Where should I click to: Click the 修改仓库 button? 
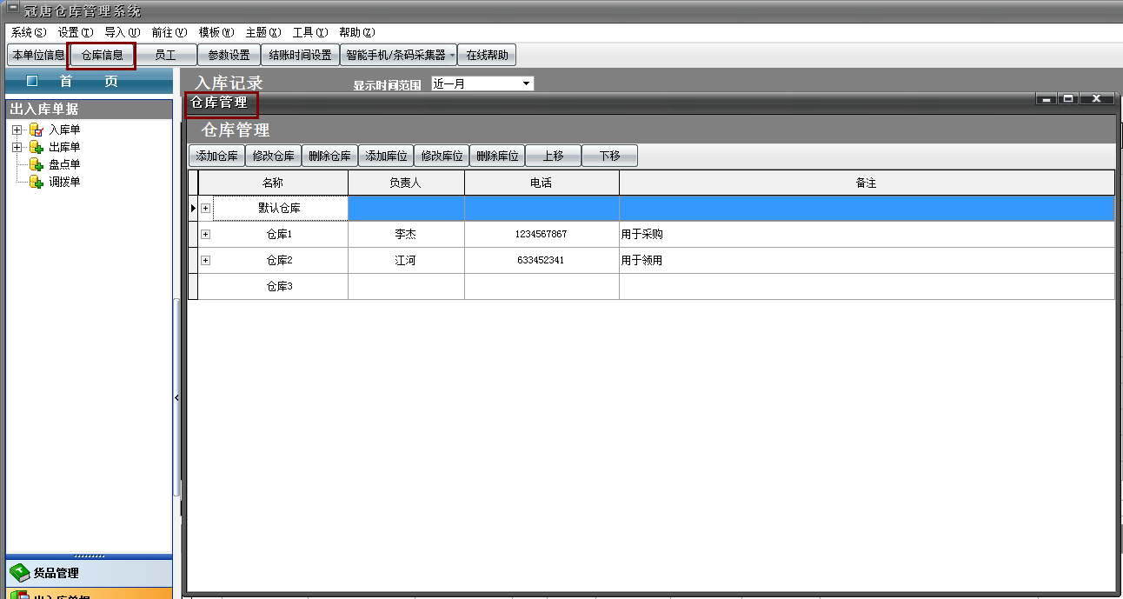[273, 156]
